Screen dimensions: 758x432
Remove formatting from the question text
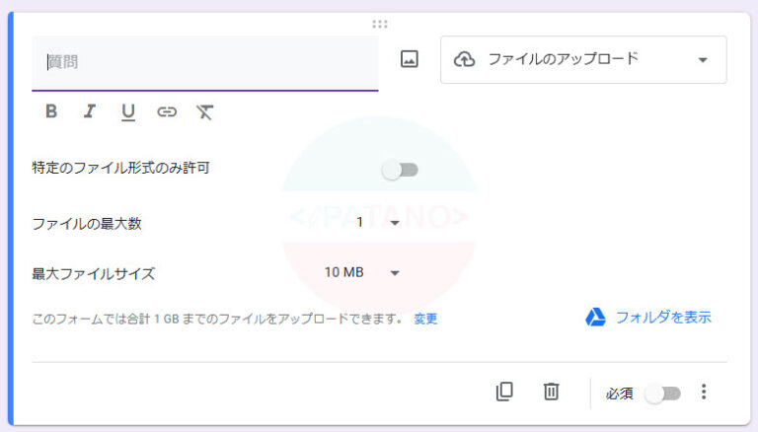[204, 111]
